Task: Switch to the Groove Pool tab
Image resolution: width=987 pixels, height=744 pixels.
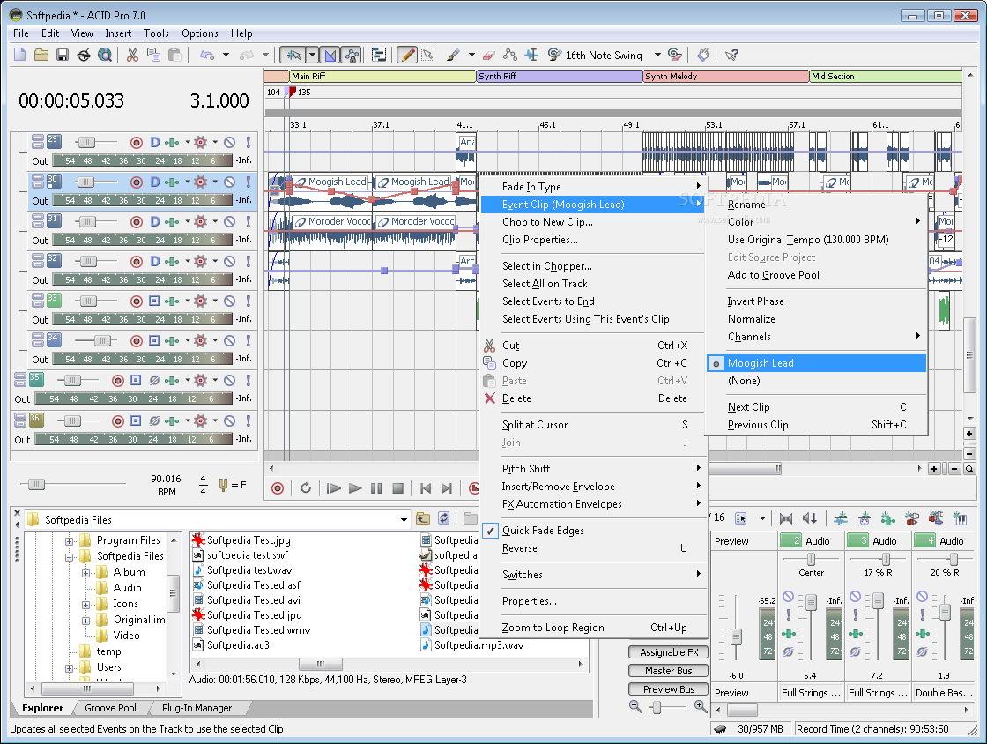Action: coord(111,708)
